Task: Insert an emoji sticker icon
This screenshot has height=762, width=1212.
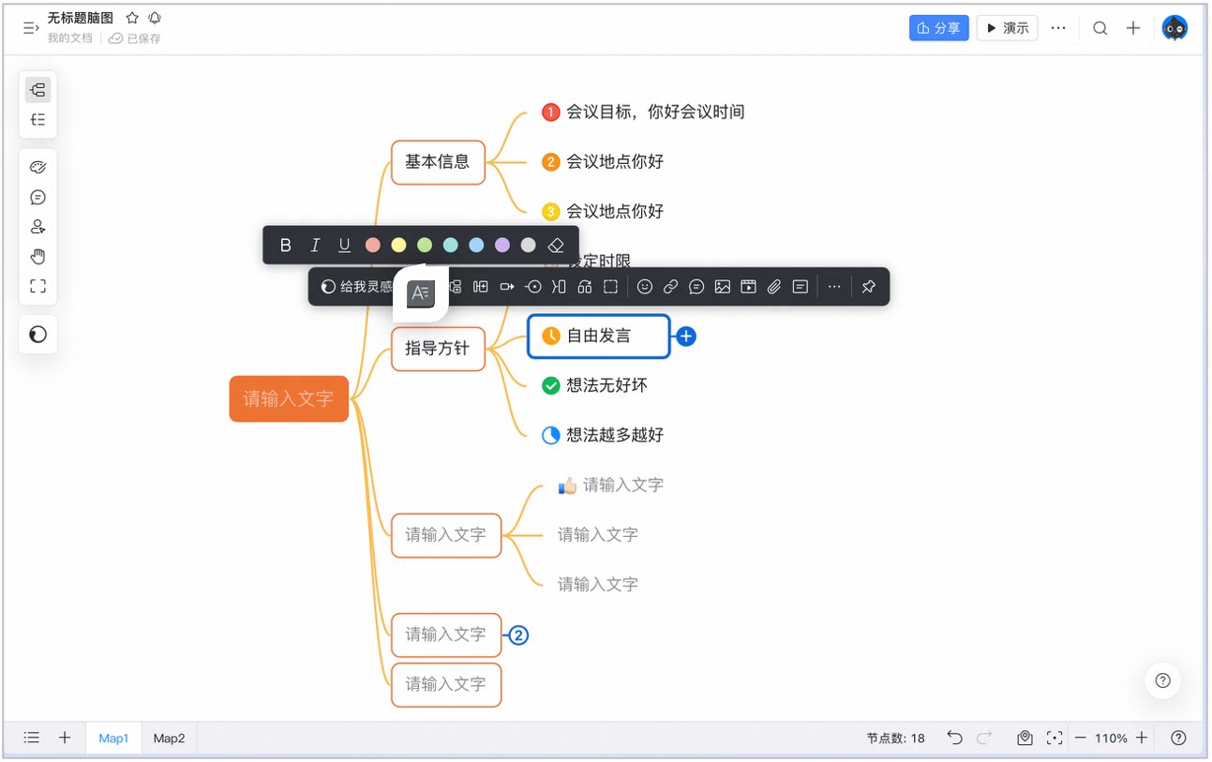Action: pos(645,287)
